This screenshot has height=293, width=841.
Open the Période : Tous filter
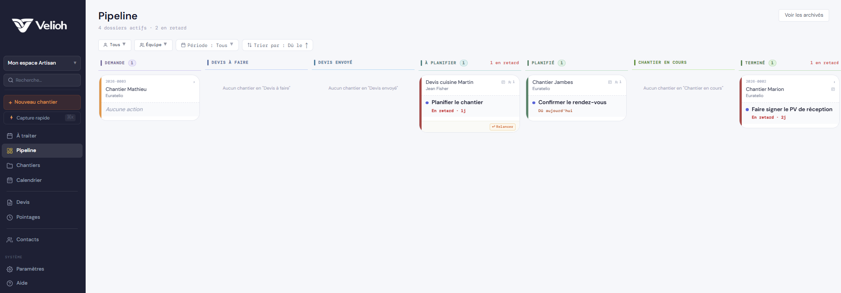pyautogui.click(x=207, y=45)
